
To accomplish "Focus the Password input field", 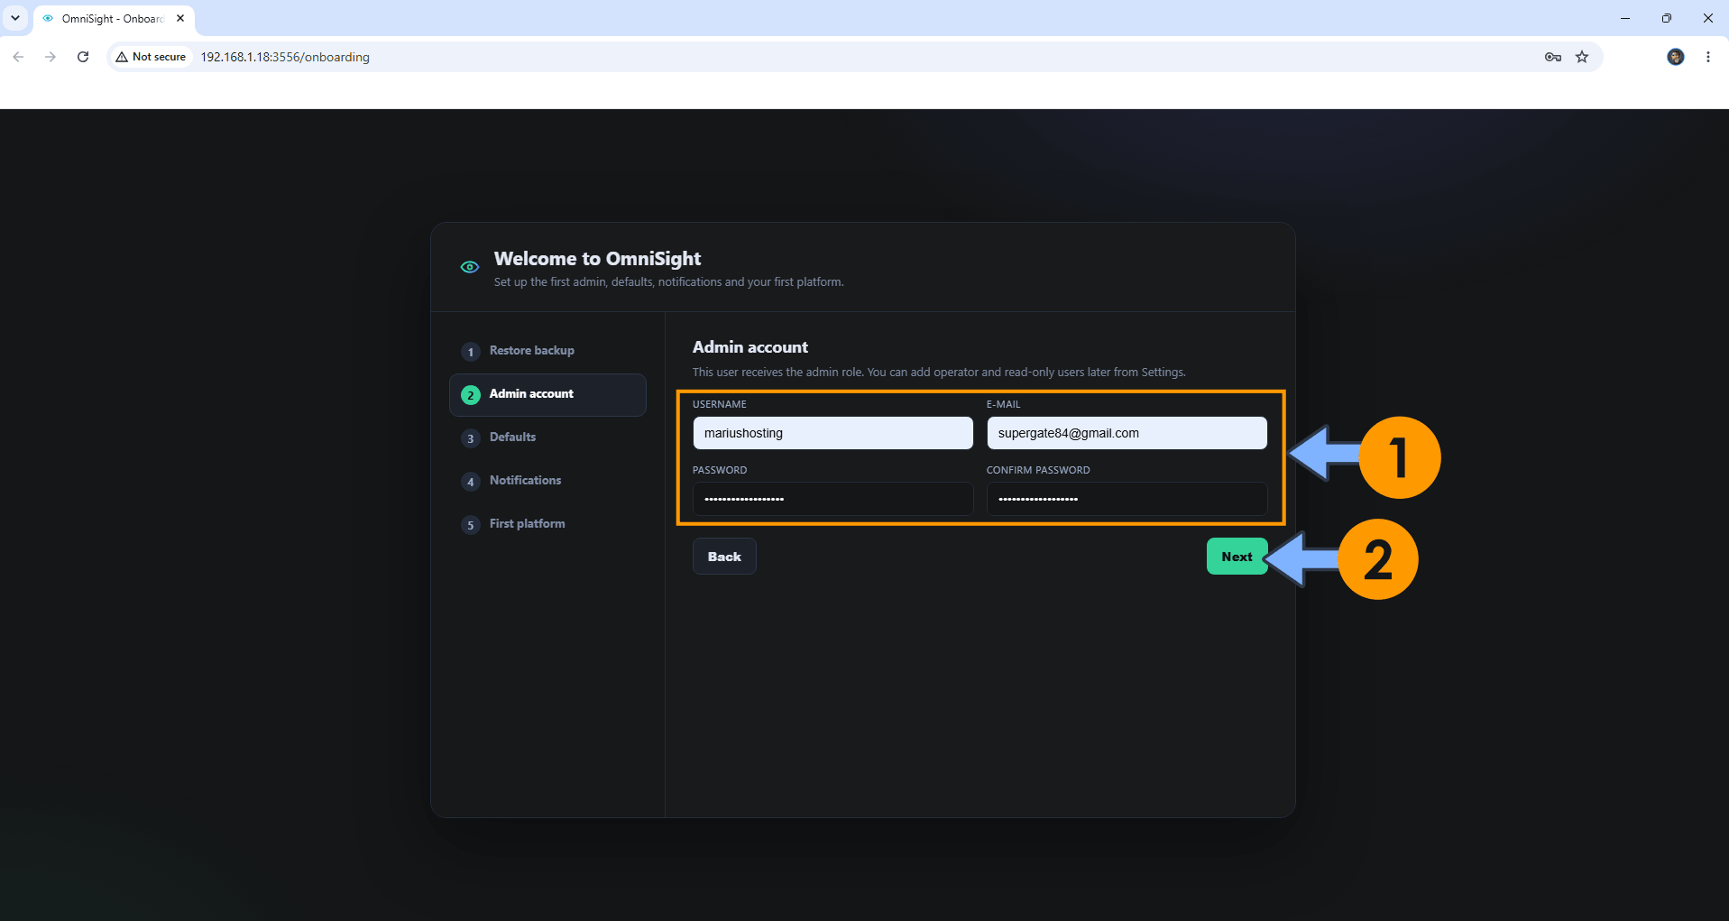I will click(x=832, y=499).
